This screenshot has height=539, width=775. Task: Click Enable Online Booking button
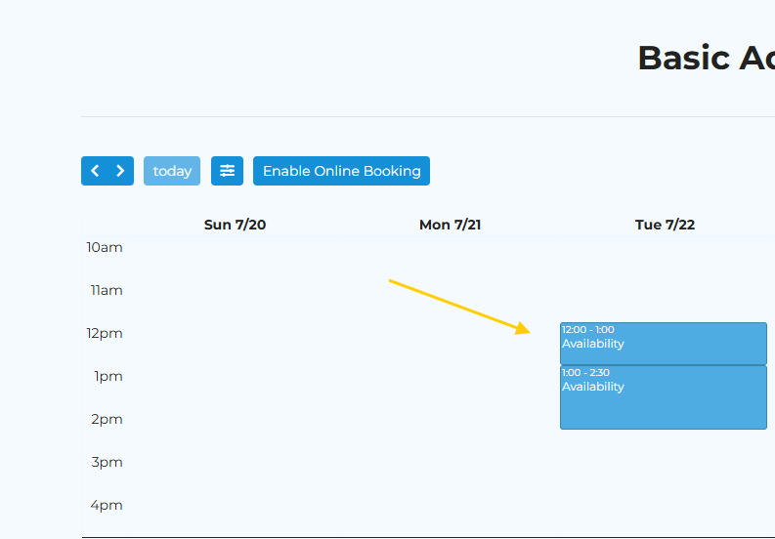tap(341, 171)
